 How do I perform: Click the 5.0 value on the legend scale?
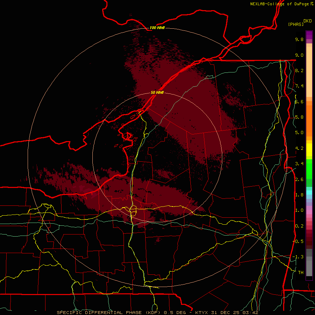(x=299, y=133)
